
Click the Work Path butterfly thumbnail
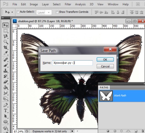coord(106,96)
